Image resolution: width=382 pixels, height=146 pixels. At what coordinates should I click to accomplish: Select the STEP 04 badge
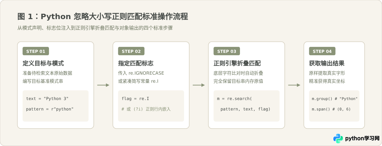322,51
